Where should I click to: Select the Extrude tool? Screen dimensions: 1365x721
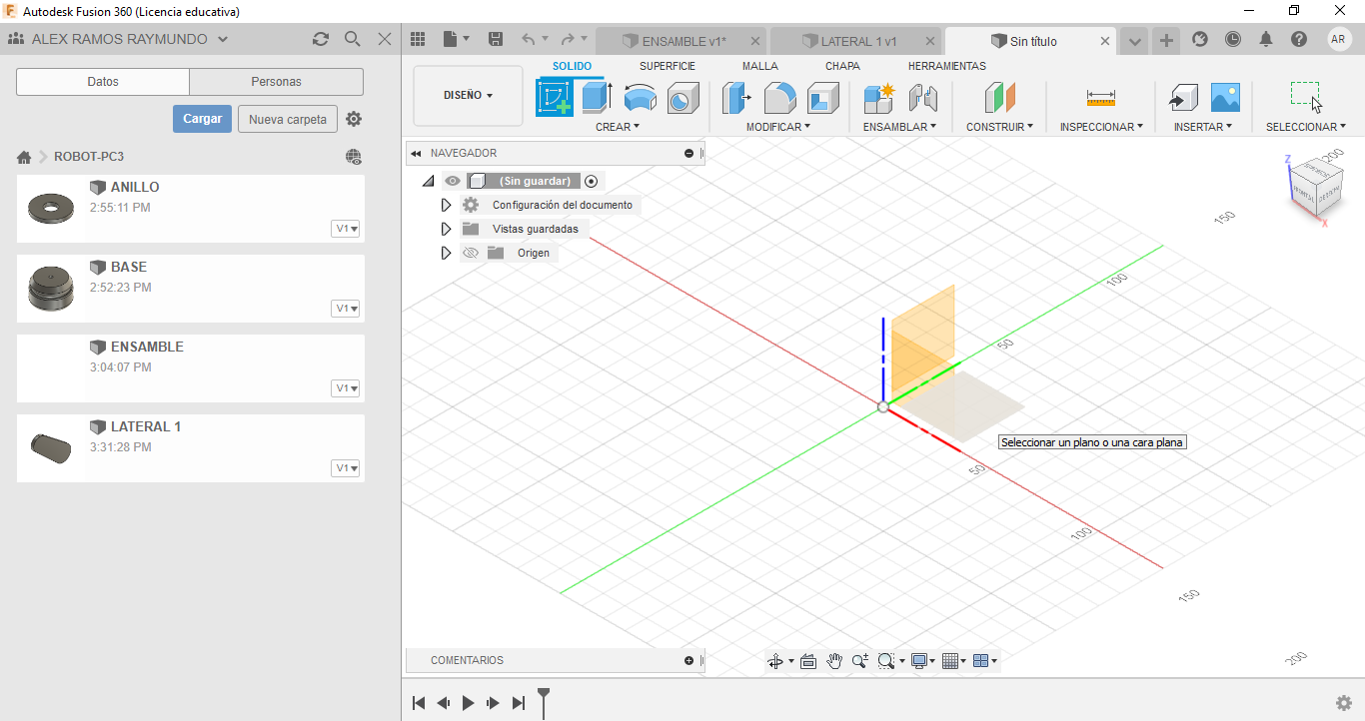[x=598, y=98]
